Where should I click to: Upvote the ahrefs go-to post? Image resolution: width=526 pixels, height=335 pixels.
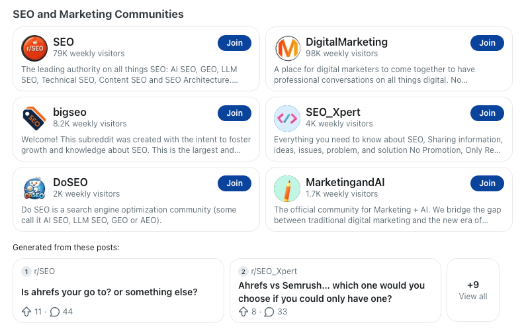click(x=26, y=312)
